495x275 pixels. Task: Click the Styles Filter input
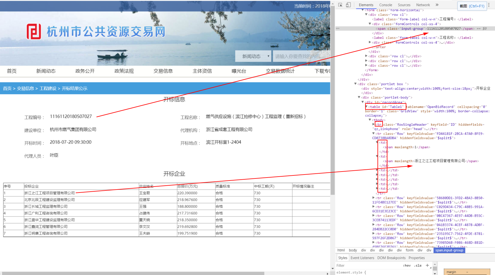(x=368, y=265)
